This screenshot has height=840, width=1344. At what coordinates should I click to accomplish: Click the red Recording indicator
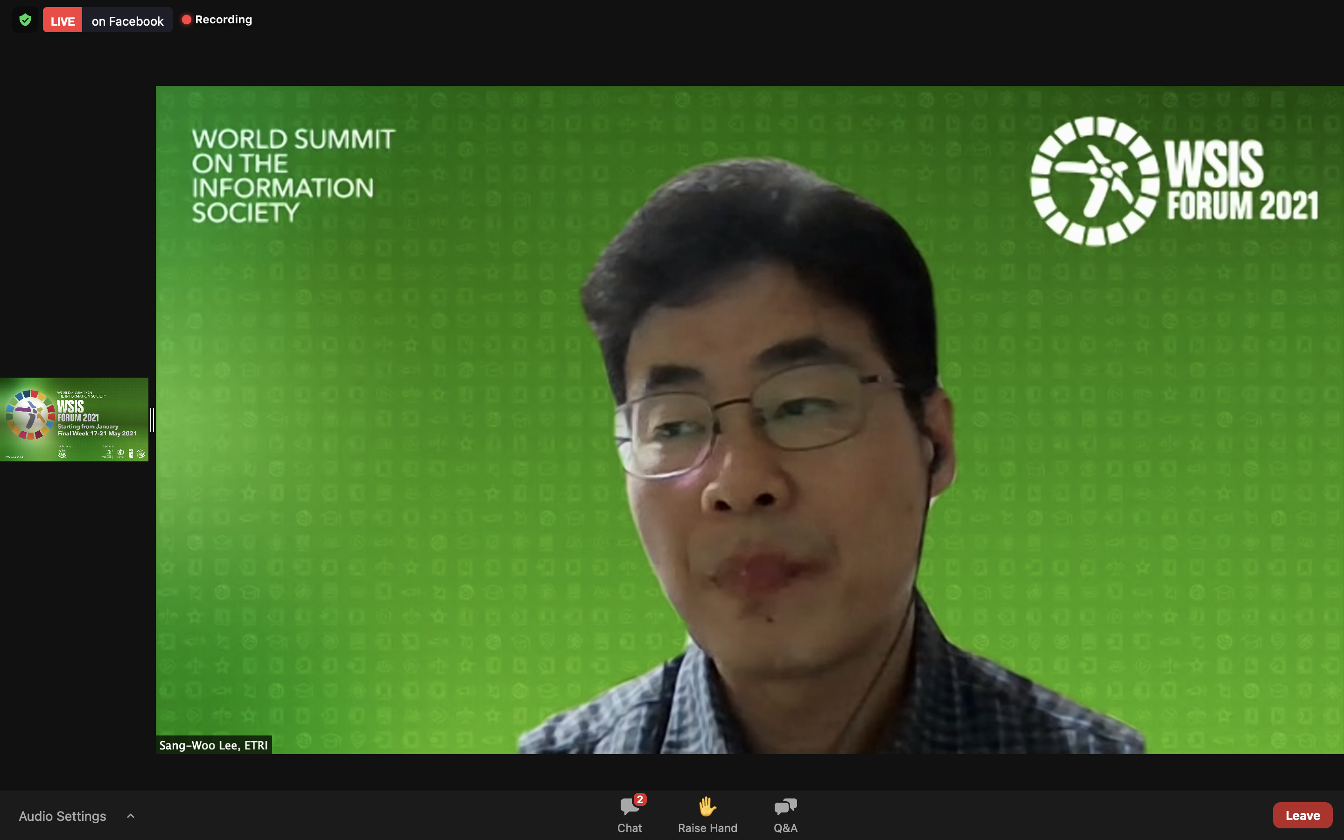pyautogui.click(x=217, y=20)
